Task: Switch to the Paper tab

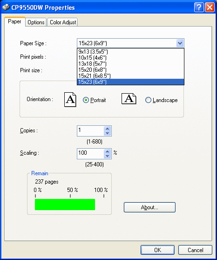Action: (15, 21)
